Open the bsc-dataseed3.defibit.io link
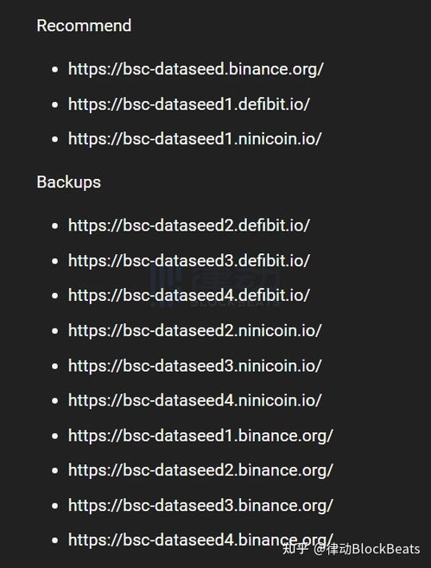The height and width of the screenshot is (568, 431). pyautogui.click(x=189, y=260)
